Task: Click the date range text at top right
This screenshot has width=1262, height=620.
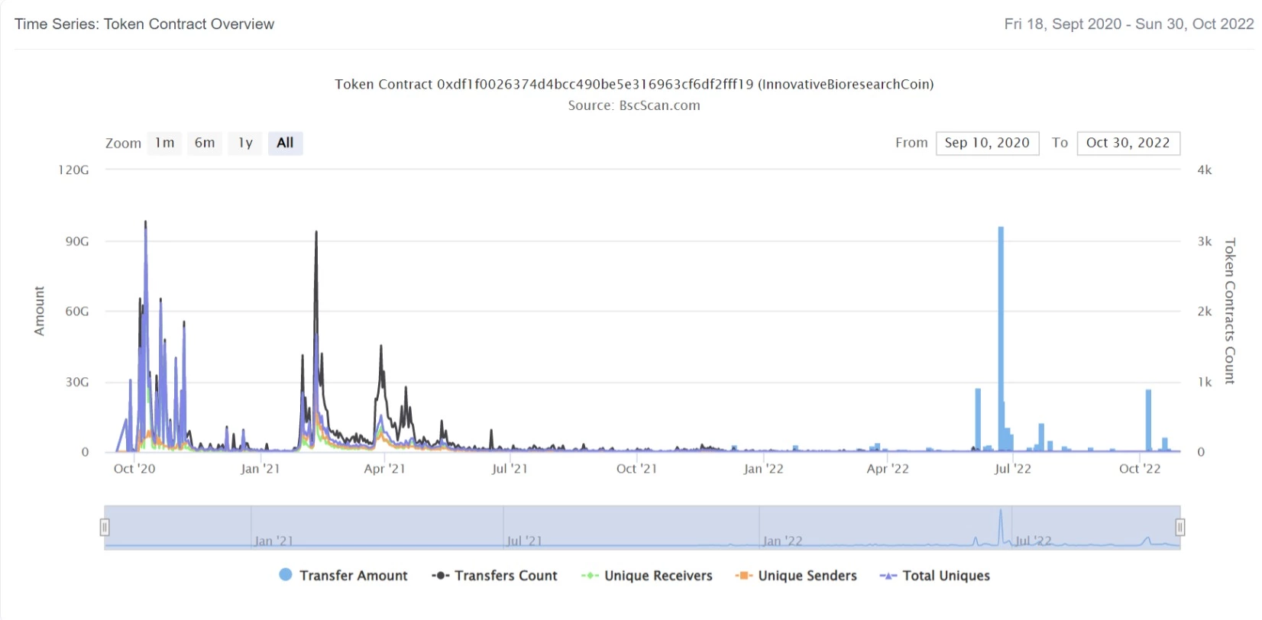Action: [x=1129, y=24]
